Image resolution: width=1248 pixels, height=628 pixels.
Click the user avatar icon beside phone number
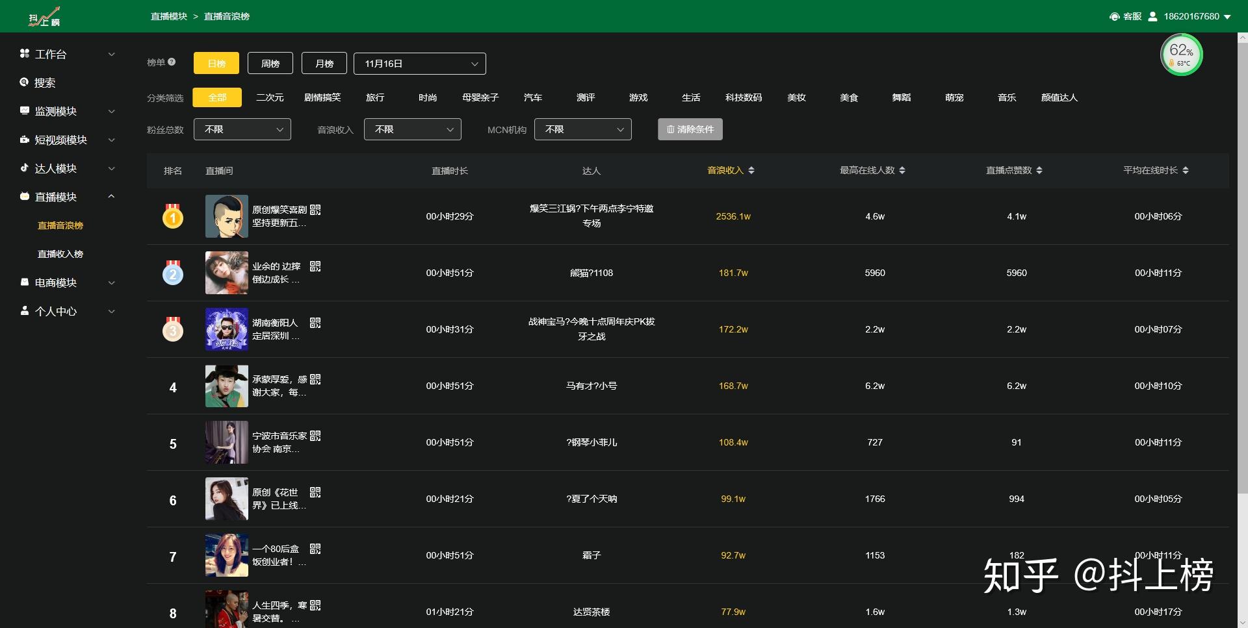pos(1152,16)
